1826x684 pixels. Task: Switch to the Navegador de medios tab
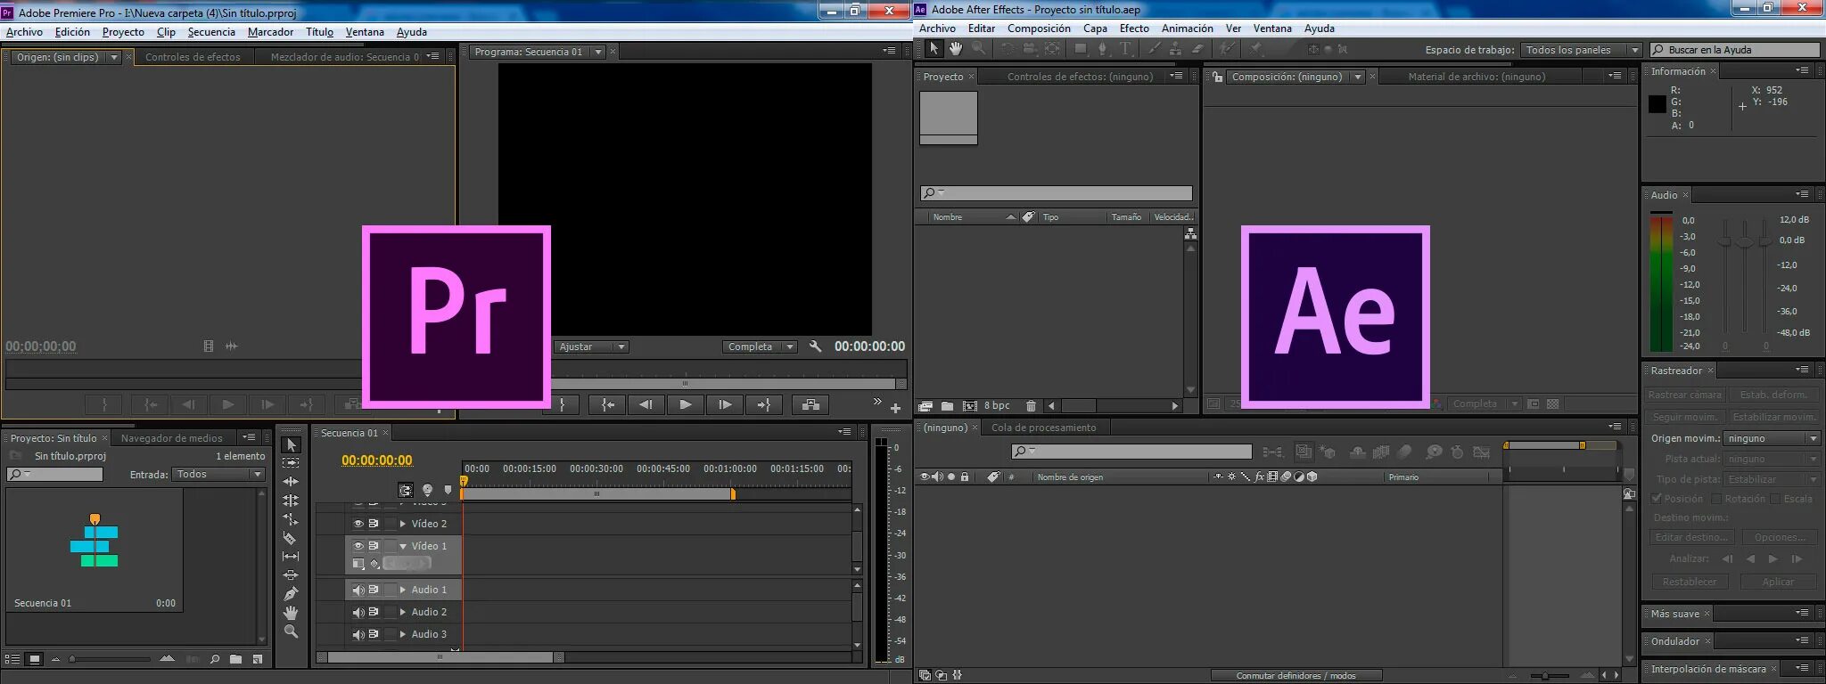pyautogui.click(x=172, y=438)
